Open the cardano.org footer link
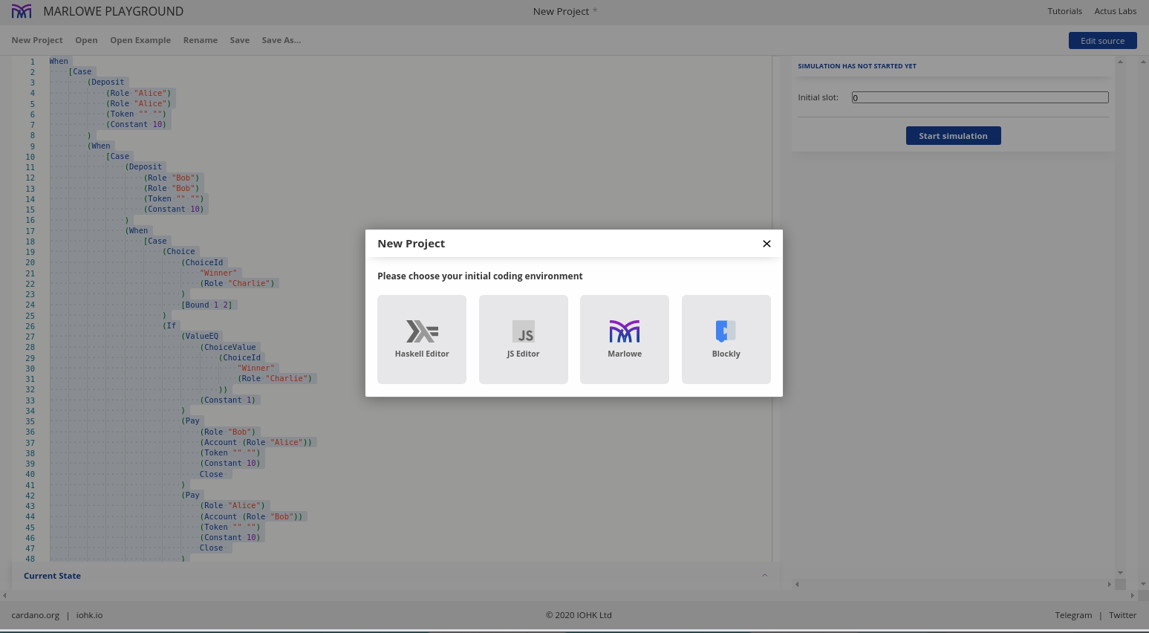This screenshot has width=1149, height=633. tap(35, 615)
